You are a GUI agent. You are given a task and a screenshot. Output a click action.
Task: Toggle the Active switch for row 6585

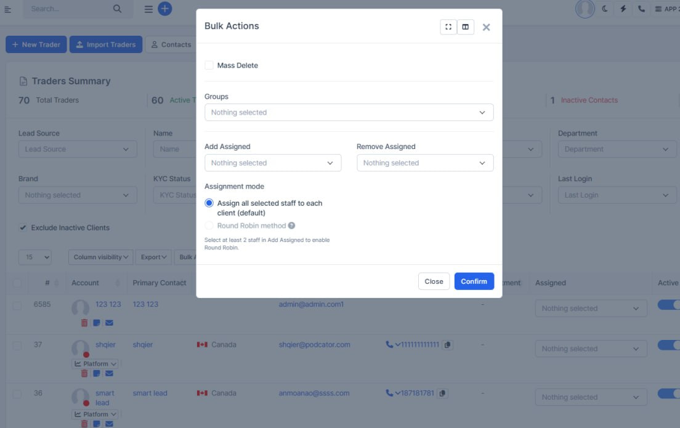[669, 305]
